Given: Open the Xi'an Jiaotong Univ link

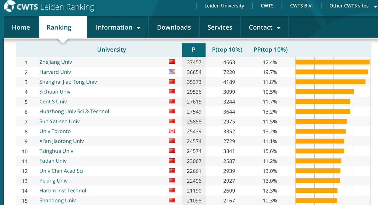Looking at the screenshot, I should (x=61, y=141).
